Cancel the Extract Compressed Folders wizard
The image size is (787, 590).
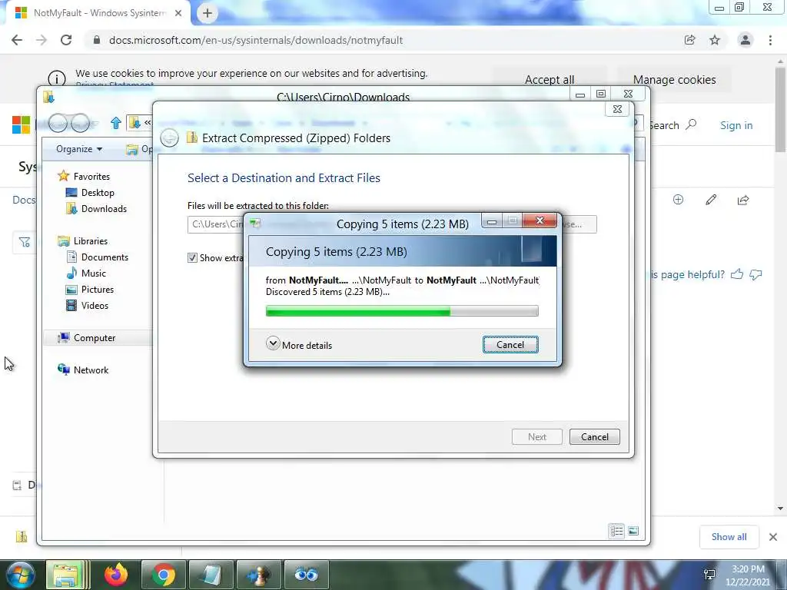[x=594, y=436]
